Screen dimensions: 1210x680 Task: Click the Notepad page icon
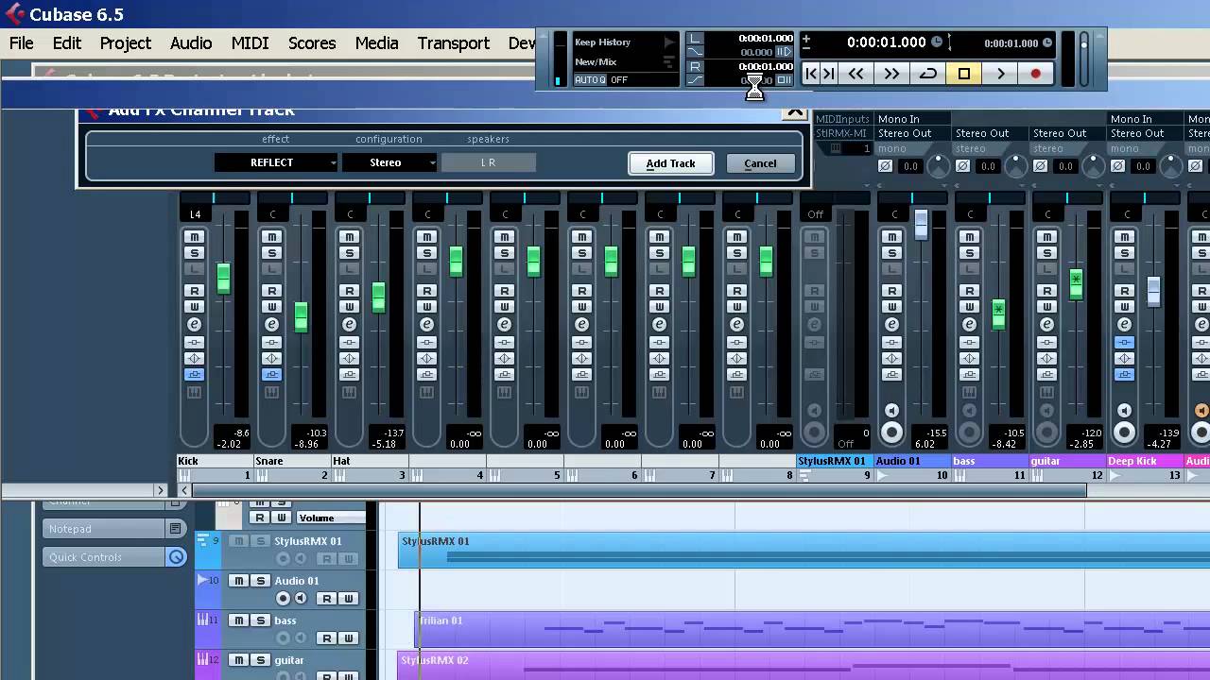tap(176, 529)
